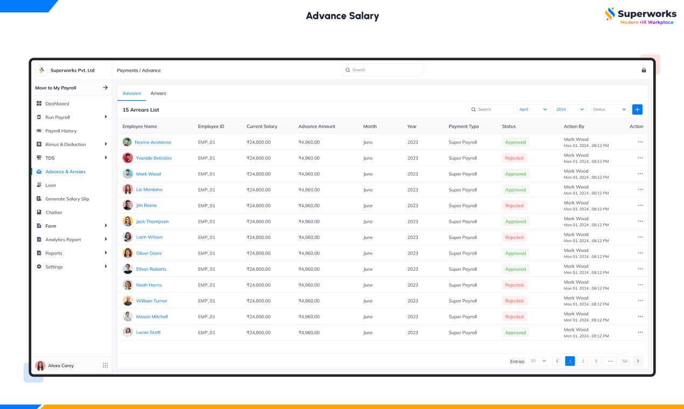Click the lock icon in header

coord(644,70)
